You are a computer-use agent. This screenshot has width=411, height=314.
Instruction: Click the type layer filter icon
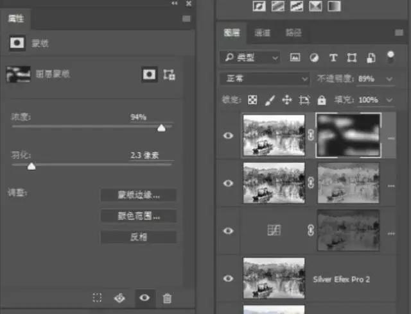coord(333,58)
